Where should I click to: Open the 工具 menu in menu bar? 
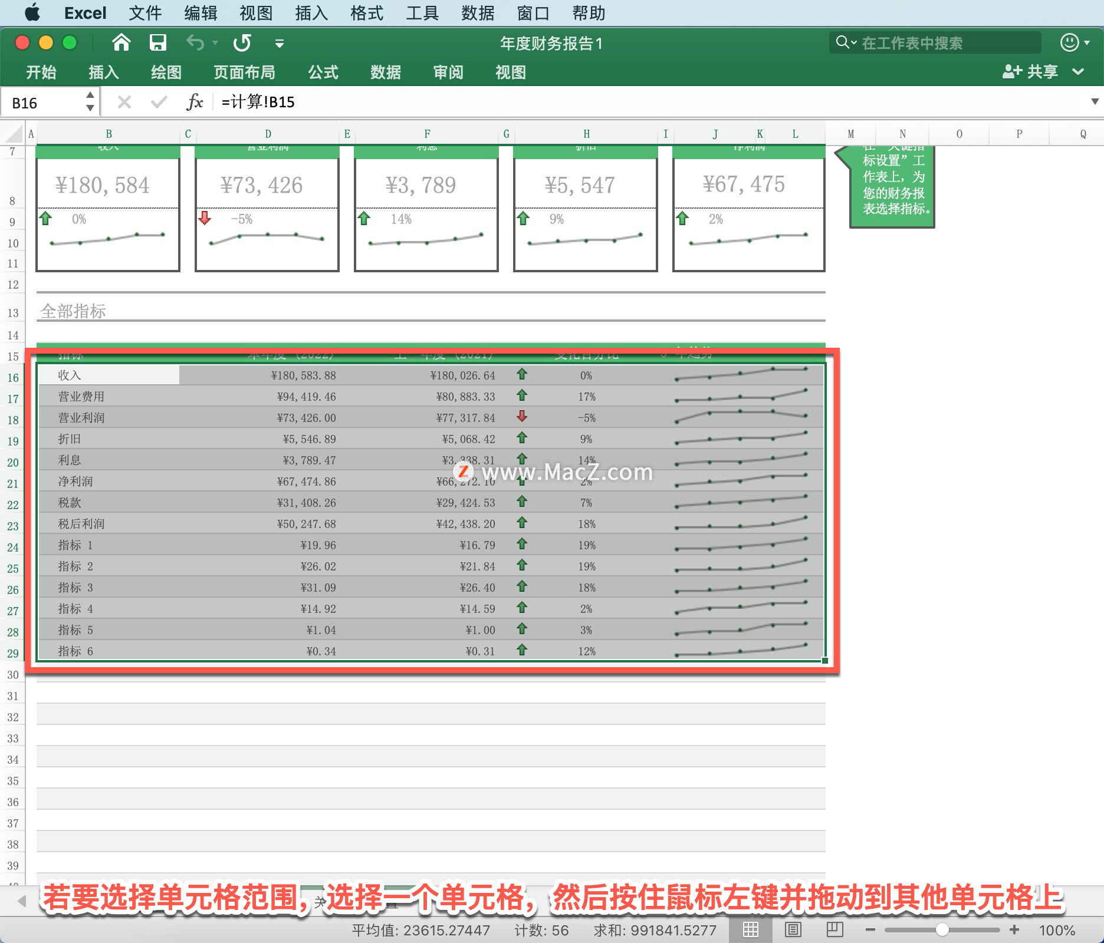coord(422,13)
